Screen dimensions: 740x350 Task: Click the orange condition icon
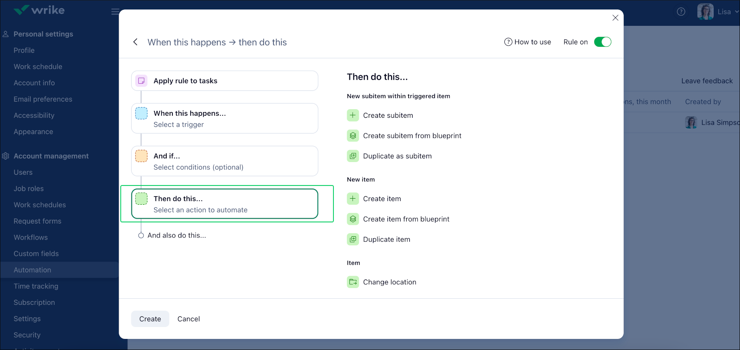(141, 156)
